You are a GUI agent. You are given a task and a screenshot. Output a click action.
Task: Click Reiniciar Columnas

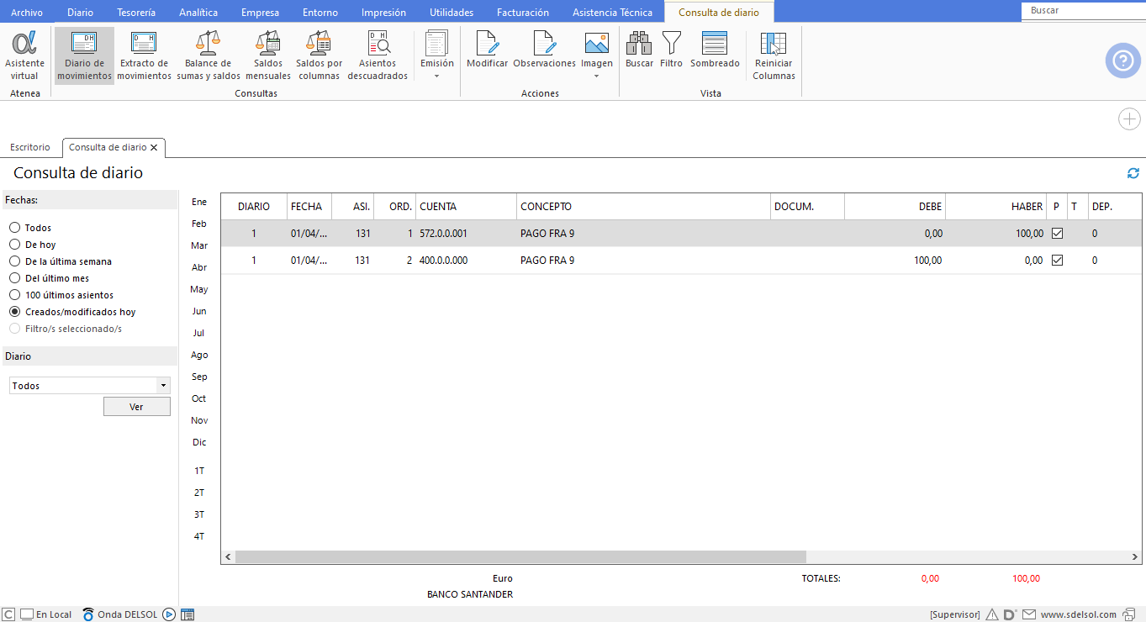point(774,55)
